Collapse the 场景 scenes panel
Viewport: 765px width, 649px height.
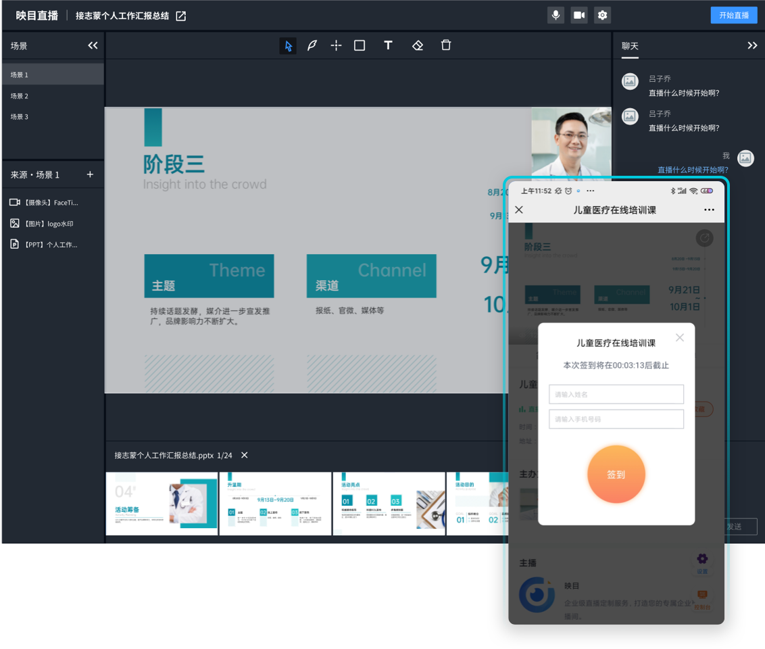(x=93, y=45)
